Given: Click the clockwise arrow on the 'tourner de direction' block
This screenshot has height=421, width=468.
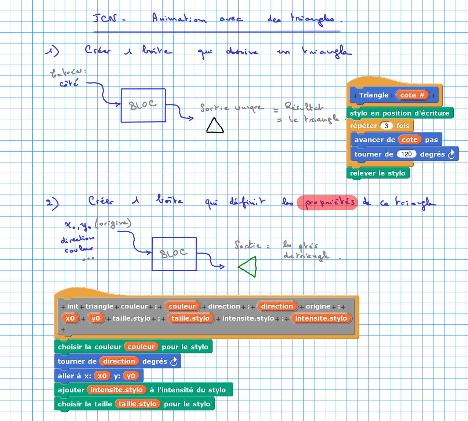Looking at the screenshot, I should coord(174,361).
